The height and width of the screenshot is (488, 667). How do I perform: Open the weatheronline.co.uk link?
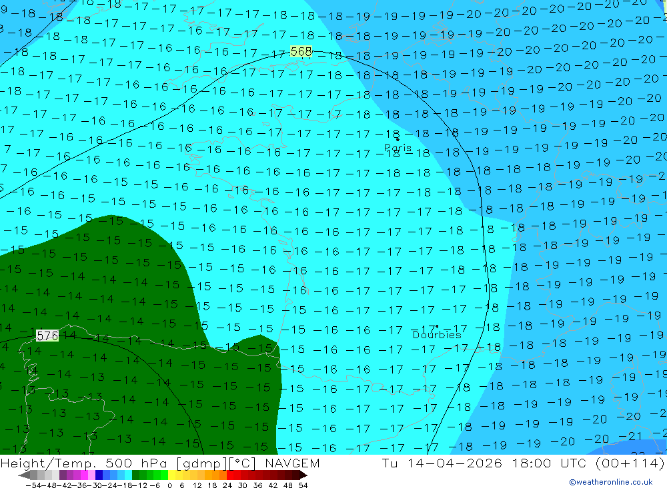611,482
